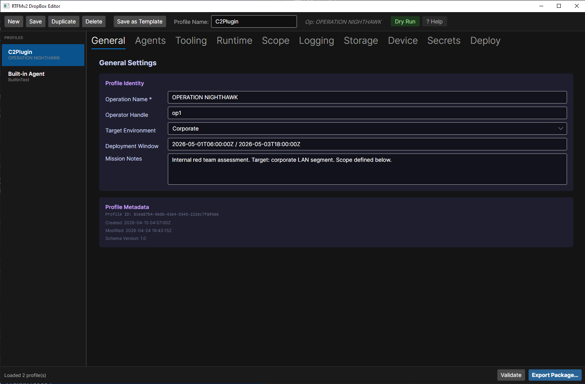Go to the Runtime tab
Image resolution: width=585 pixels, height=384 pixels.
pos(234,41)
